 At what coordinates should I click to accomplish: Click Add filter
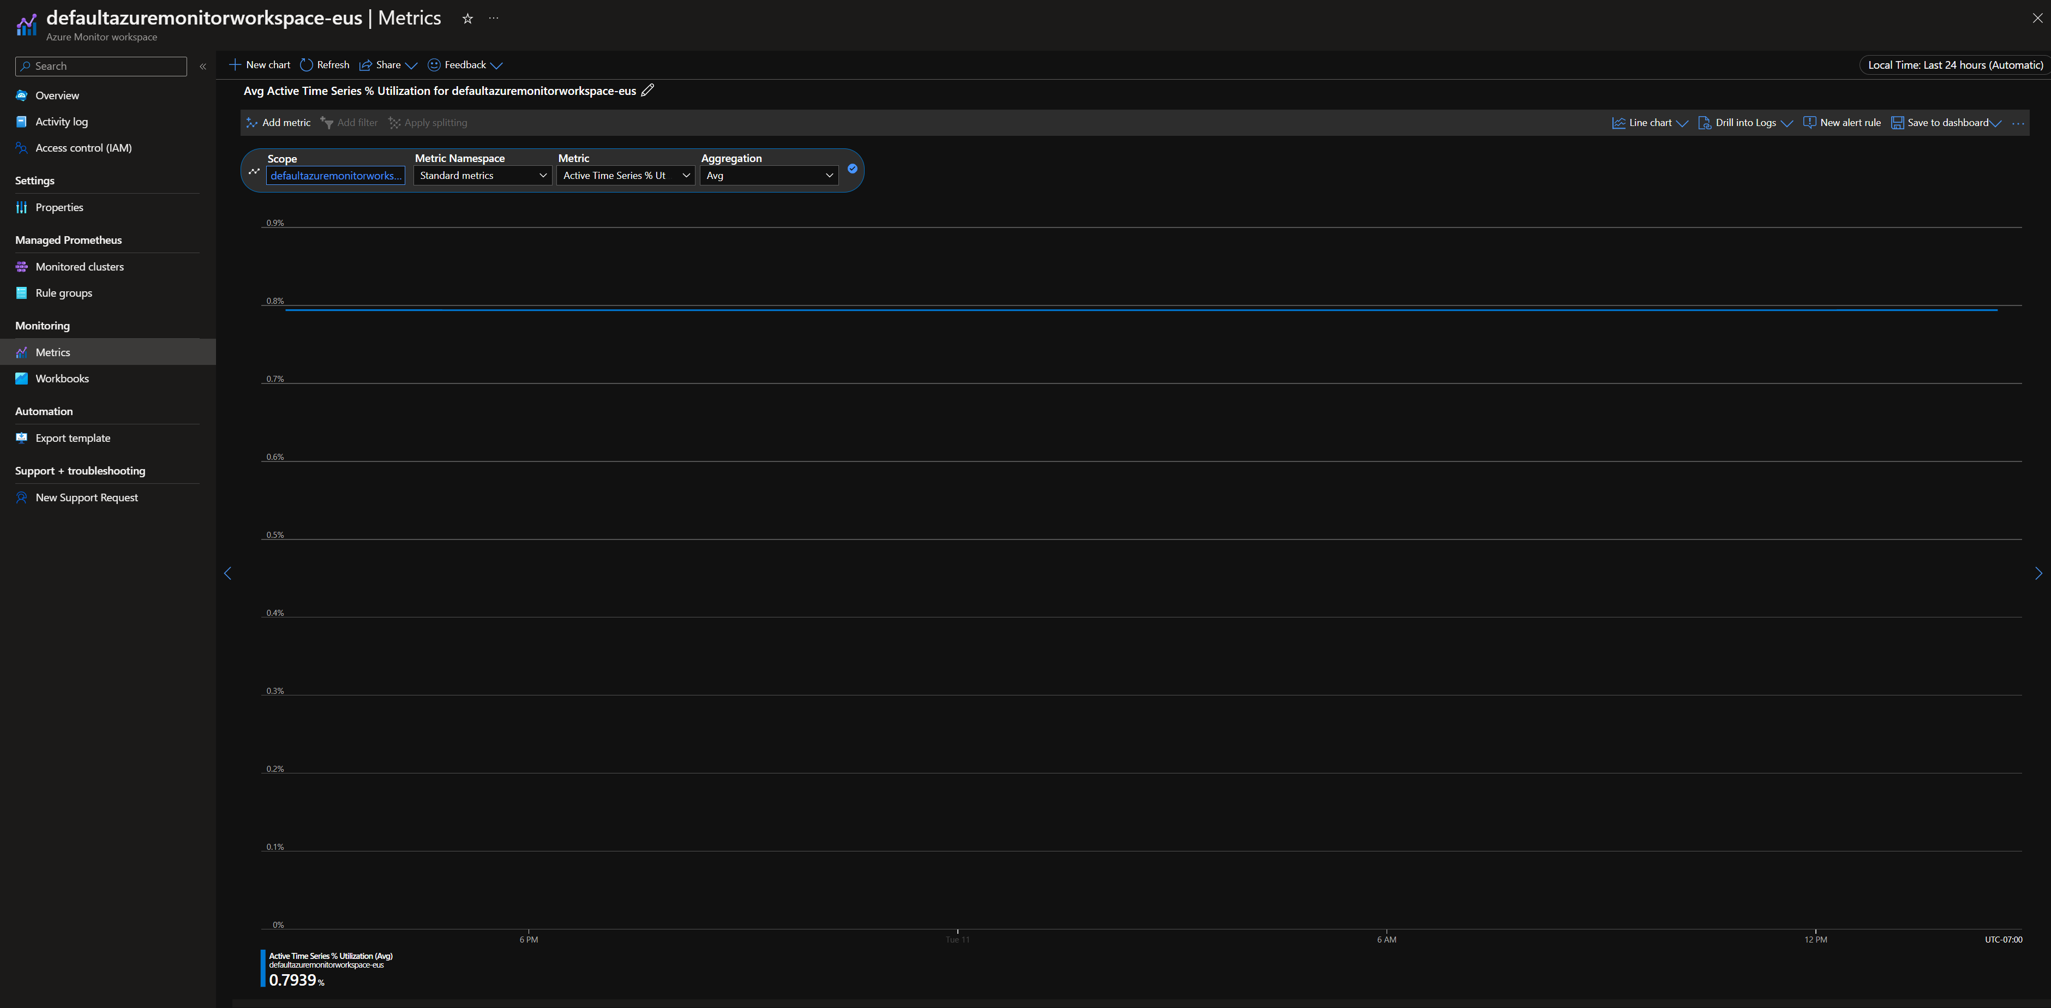[349, 123]
